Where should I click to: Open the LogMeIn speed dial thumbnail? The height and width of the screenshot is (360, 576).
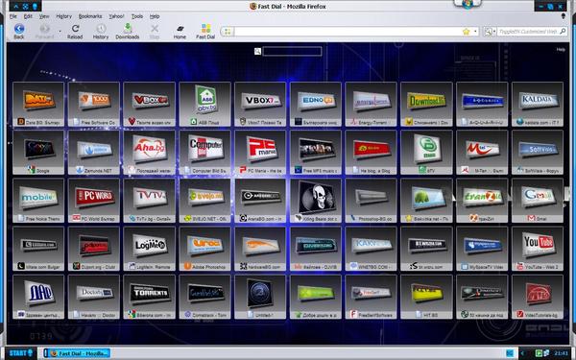pyautogui.click(x=149, y=249)
